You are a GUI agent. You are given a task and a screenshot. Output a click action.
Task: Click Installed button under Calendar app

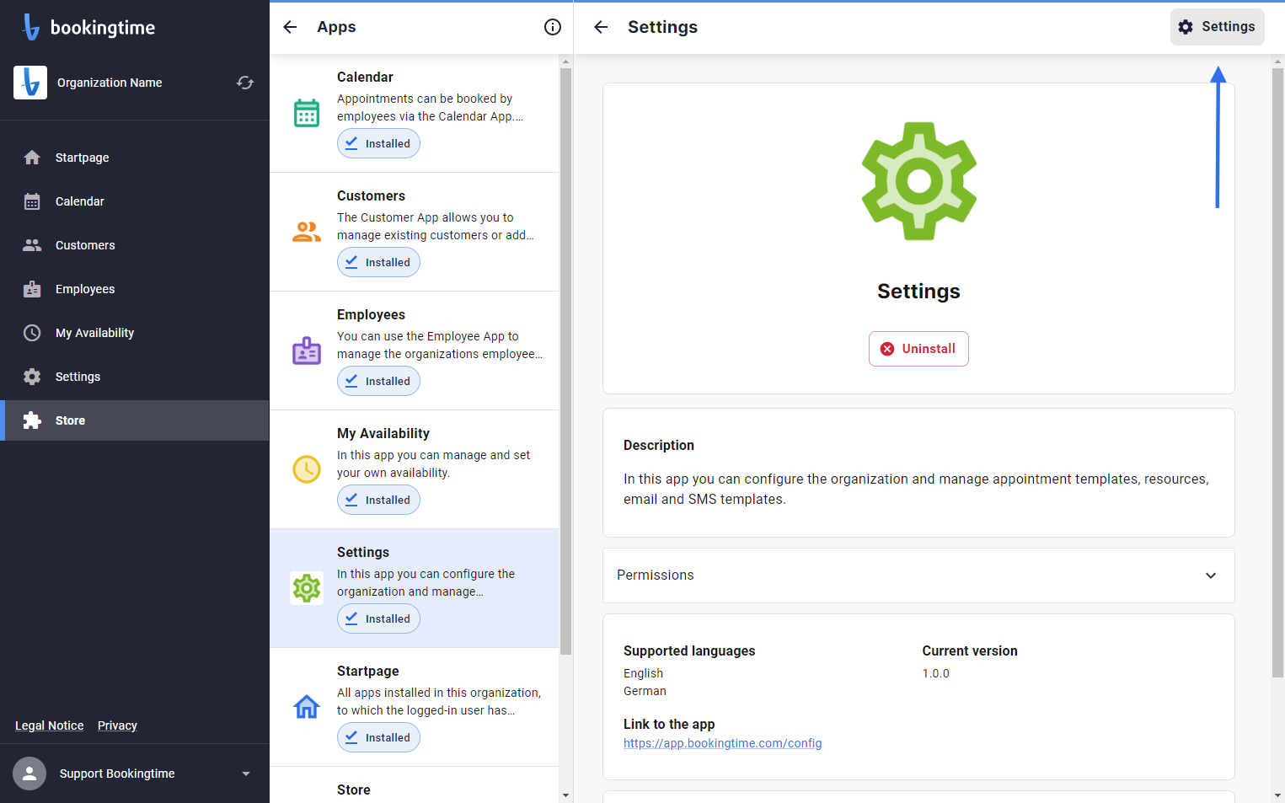[x=378, y=143]
